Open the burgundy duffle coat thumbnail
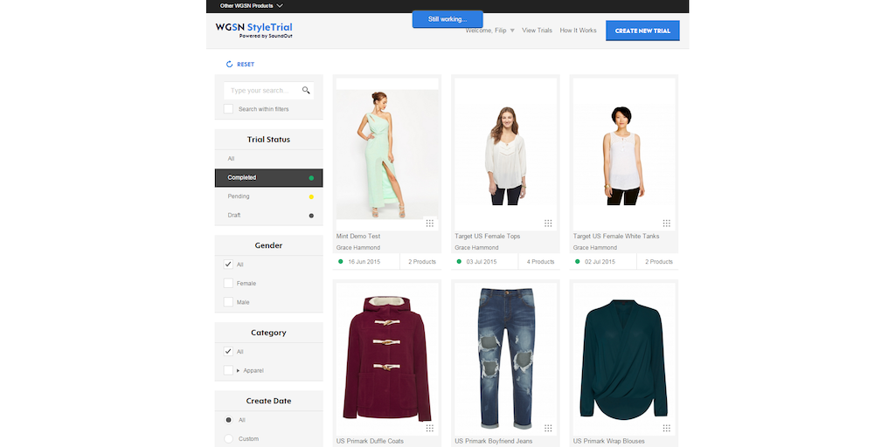Image resolution: width=895 pixels, height=447 pixels. tap(387, 359)
